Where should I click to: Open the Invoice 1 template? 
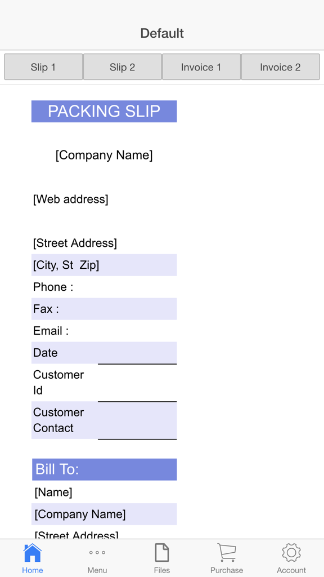coord(201,66)
